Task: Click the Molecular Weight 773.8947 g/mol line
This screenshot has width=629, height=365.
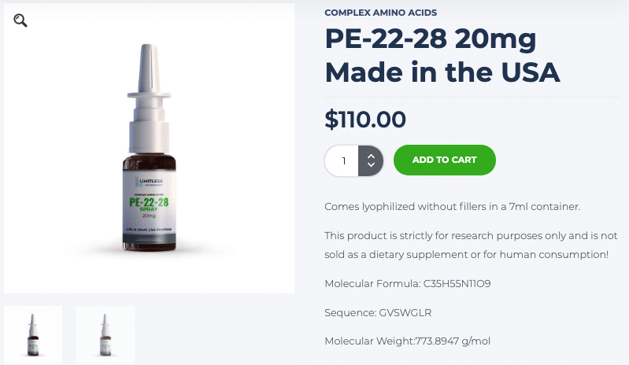Action: (x=407, y=341)
